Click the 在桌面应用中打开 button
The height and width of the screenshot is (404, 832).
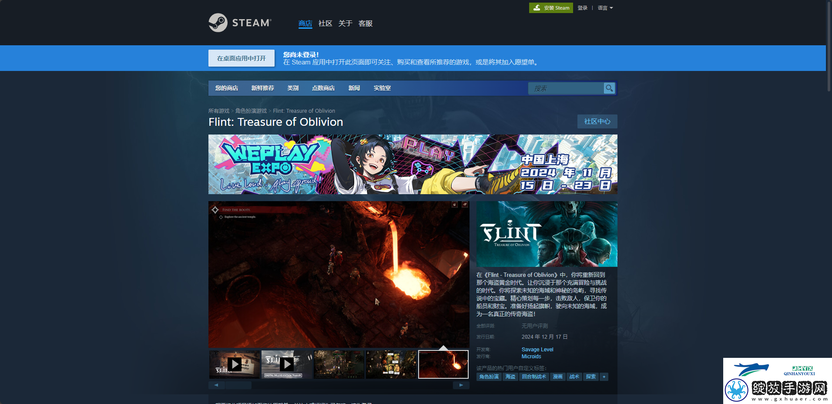coord(242,58)
